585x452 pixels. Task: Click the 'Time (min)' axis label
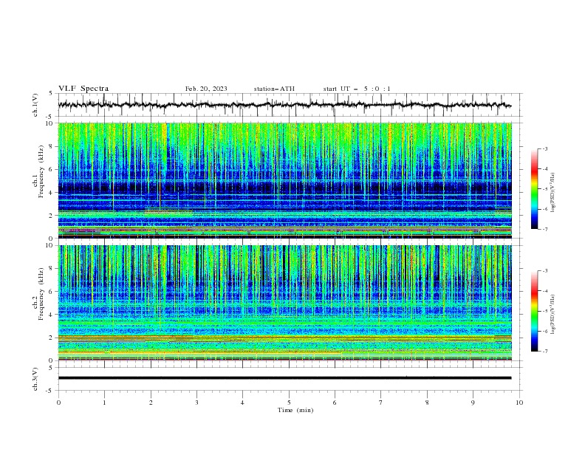tap(295, 410)
